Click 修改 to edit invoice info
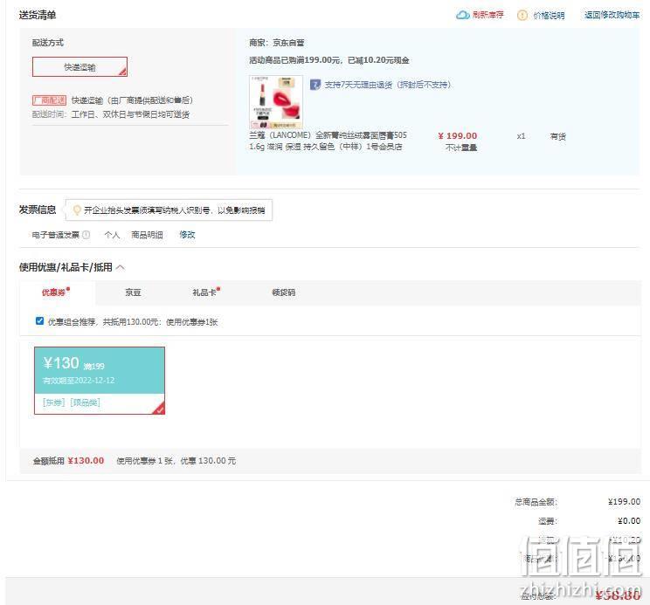The height and width of the screenshot is (605, 650). point(187,235)
